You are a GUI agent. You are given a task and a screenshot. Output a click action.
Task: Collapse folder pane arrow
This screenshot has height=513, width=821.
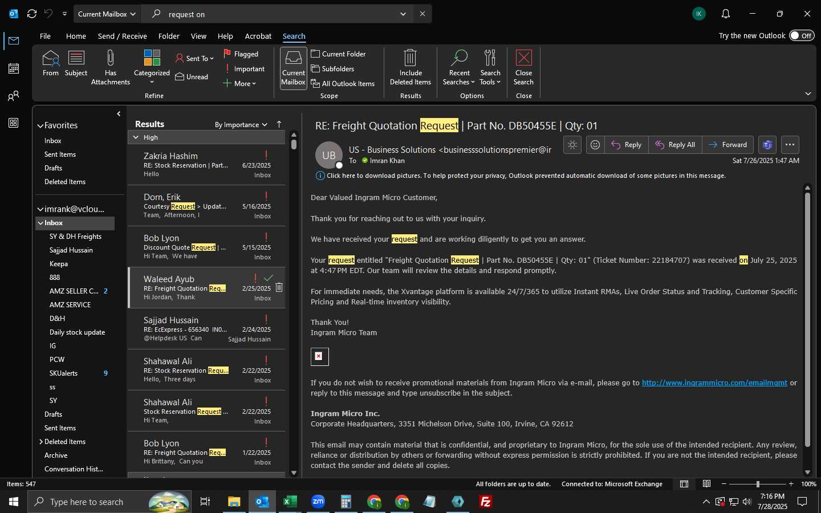tap(119, 114)
